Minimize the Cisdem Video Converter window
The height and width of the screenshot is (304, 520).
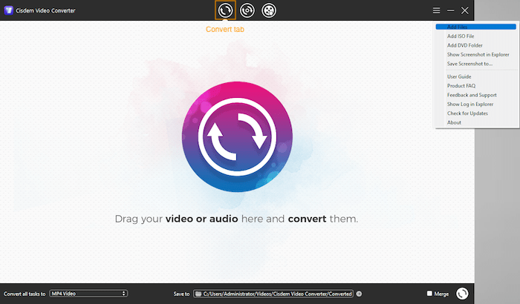coord(450,10)
